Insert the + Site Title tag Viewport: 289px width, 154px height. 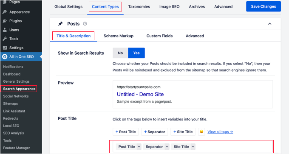click(183, 132)
